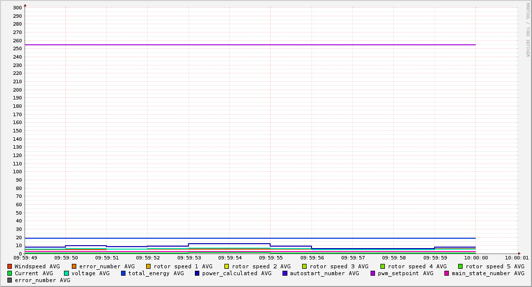
Task: Click the 09:59:53 time axis label
Action: (188, 257)
